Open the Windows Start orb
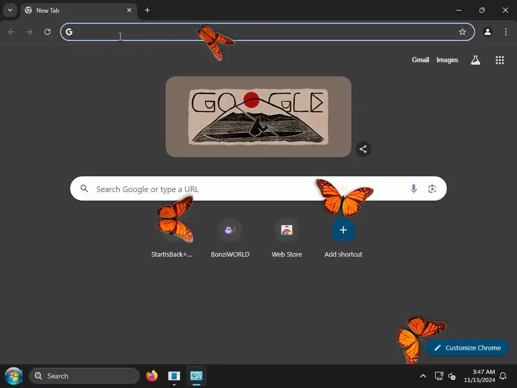 click(x=14, y=376)
